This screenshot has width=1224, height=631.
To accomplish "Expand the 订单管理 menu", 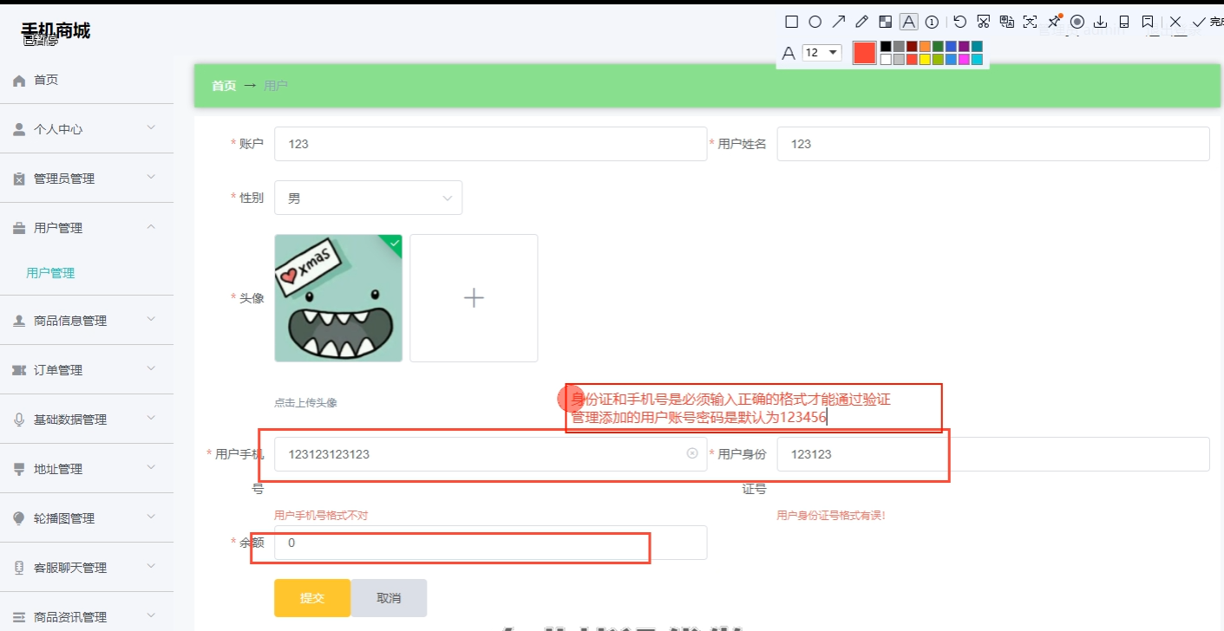I will [87, 370].
